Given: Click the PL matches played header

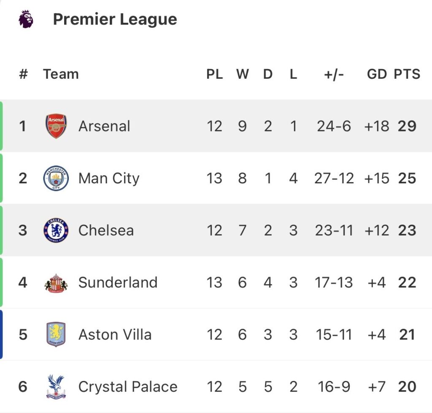Looking at the screenshot, I should [214, 74].
